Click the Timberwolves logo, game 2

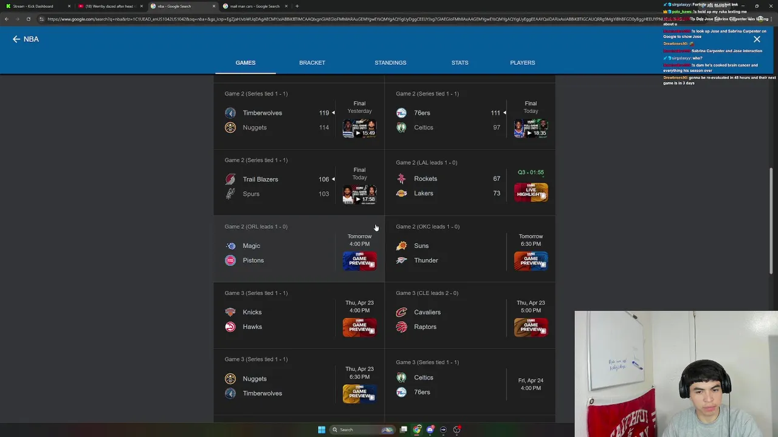(230, 113)
